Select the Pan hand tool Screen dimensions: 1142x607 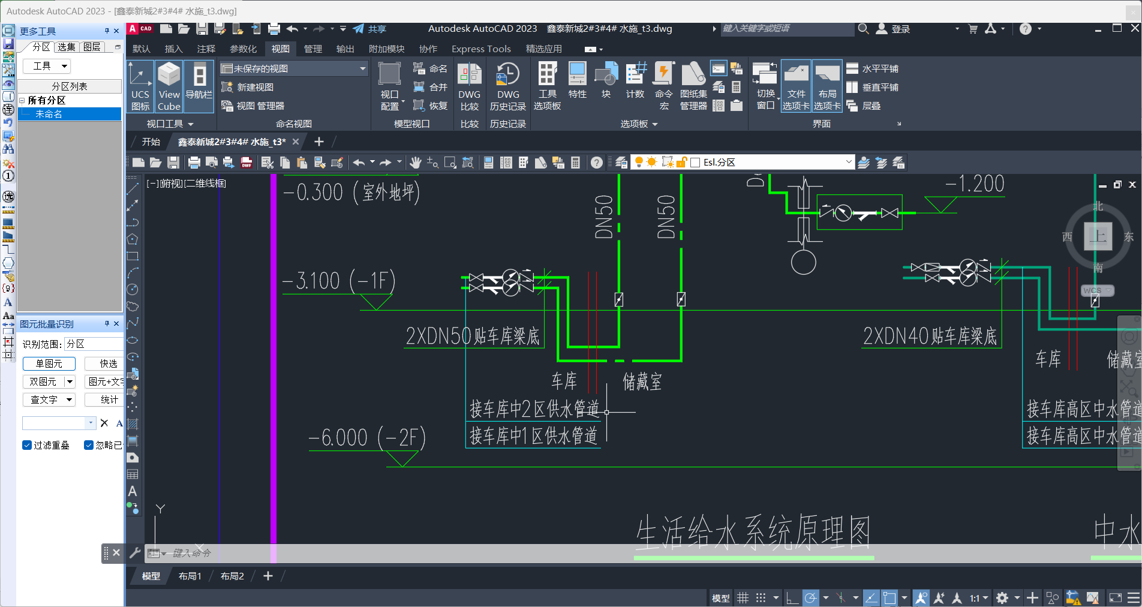(x=416, y=163)
